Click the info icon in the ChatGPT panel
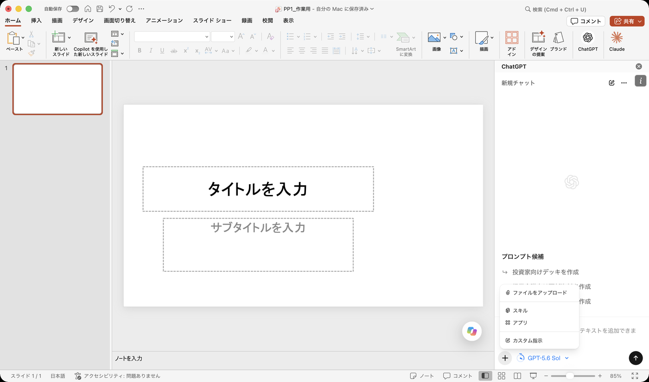649x382 pixels. 640,81
